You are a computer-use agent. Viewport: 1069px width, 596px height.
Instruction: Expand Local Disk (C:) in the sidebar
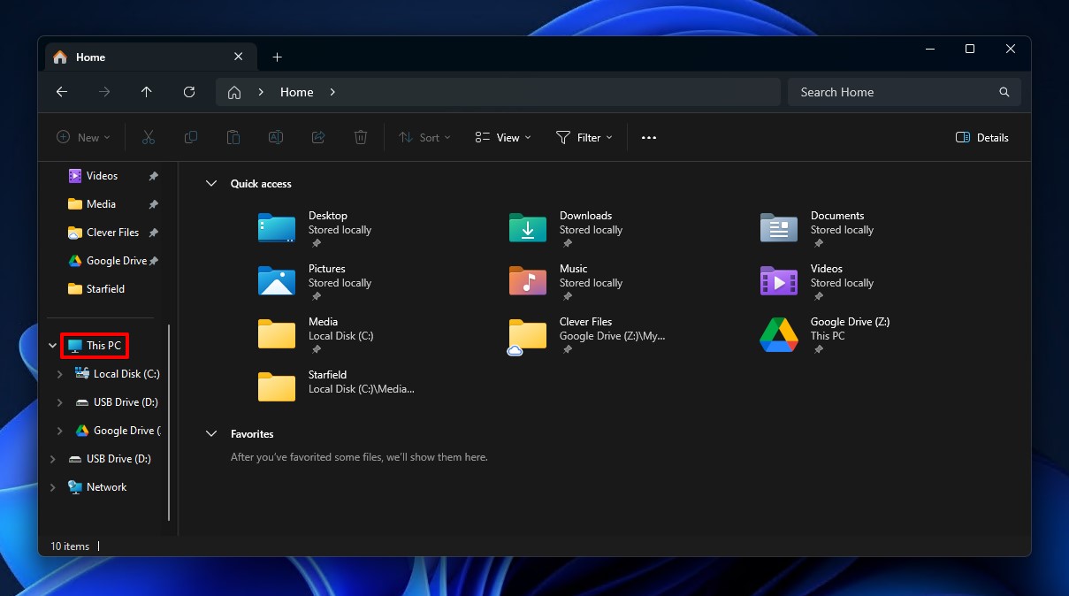(x=60, y=373)
